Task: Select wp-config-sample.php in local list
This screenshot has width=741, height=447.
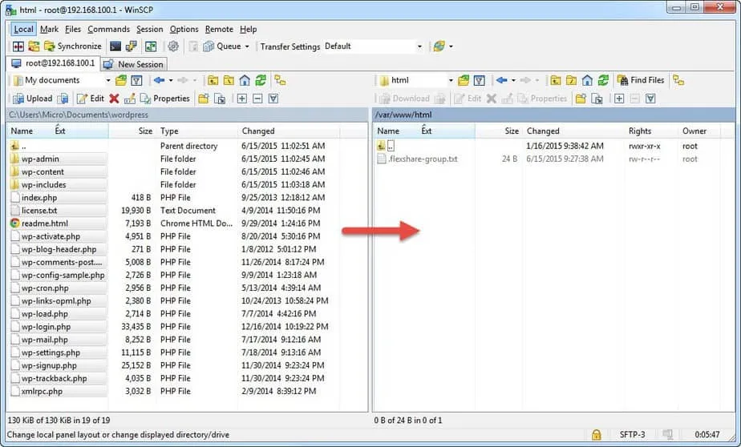Action: pyautogui.click(x=63, y=275)
